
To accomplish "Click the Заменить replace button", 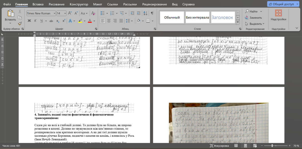I will click(253, 18).
